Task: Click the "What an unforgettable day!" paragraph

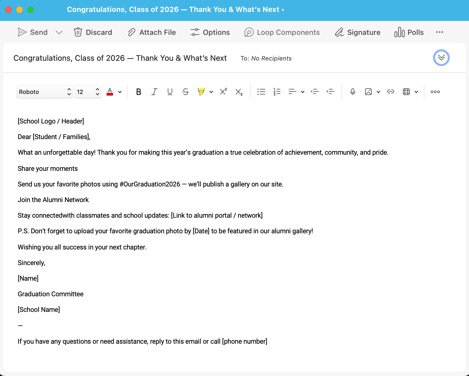Action: point(203,152)
